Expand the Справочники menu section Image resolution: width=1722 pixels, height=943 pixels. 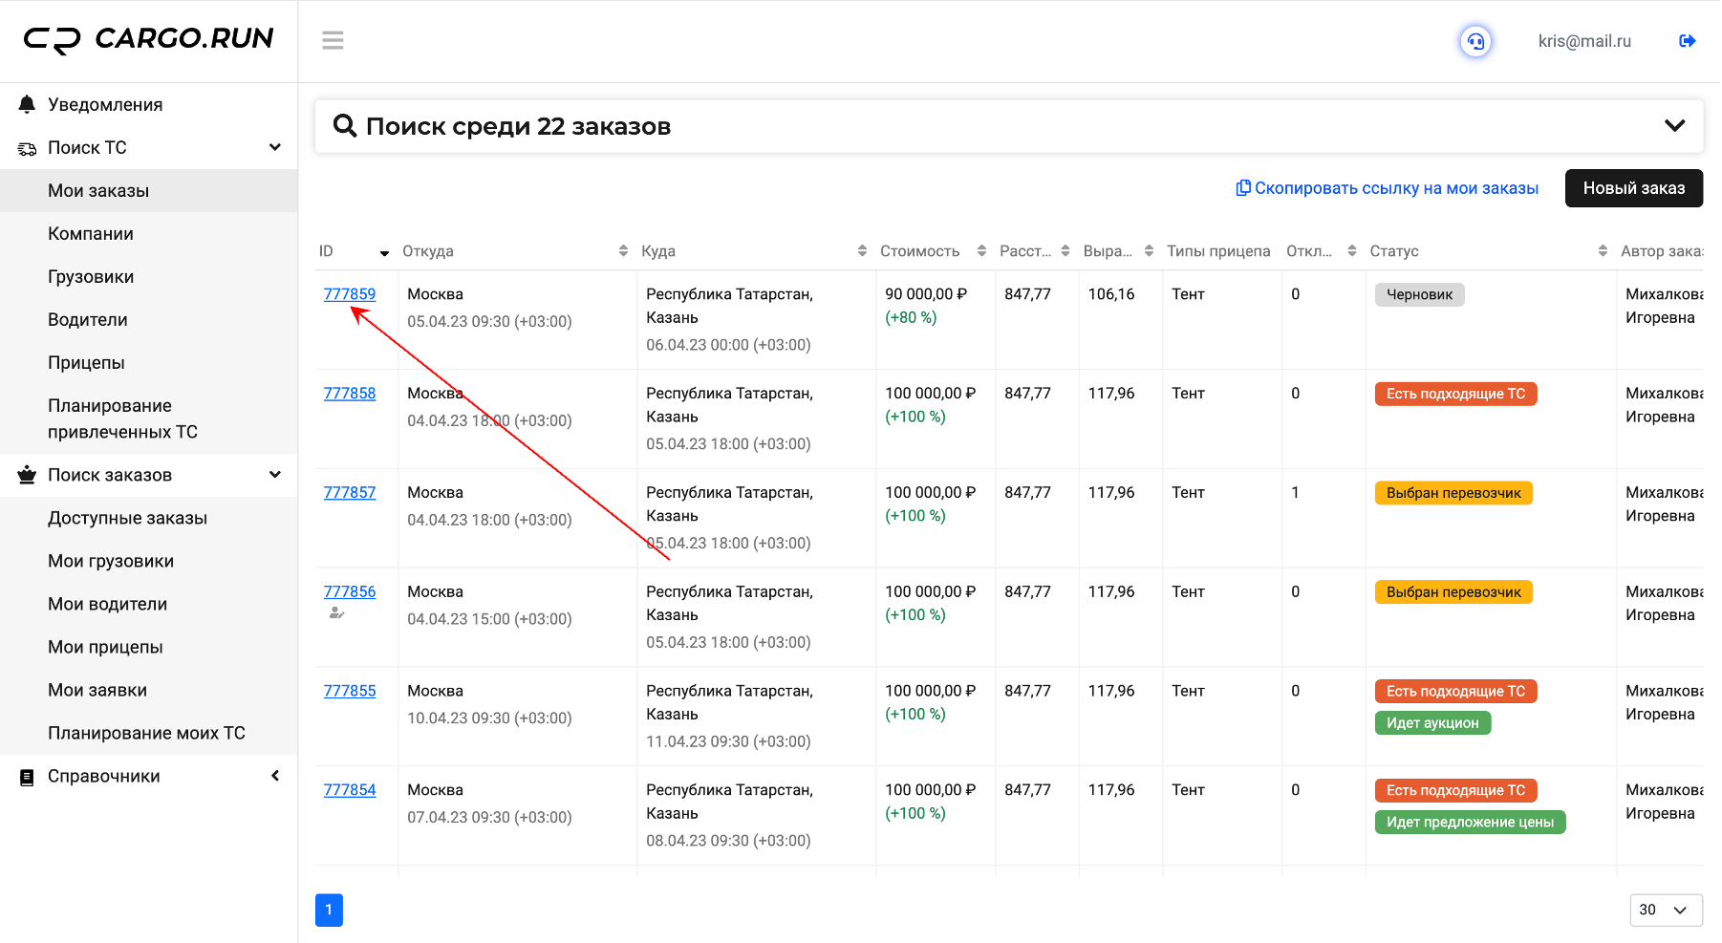[x=275, y=776]
